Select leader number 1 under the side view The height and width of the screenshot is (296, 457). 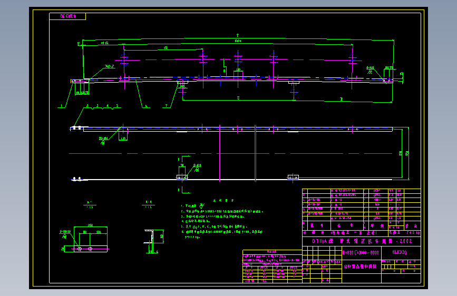point(62,106)
